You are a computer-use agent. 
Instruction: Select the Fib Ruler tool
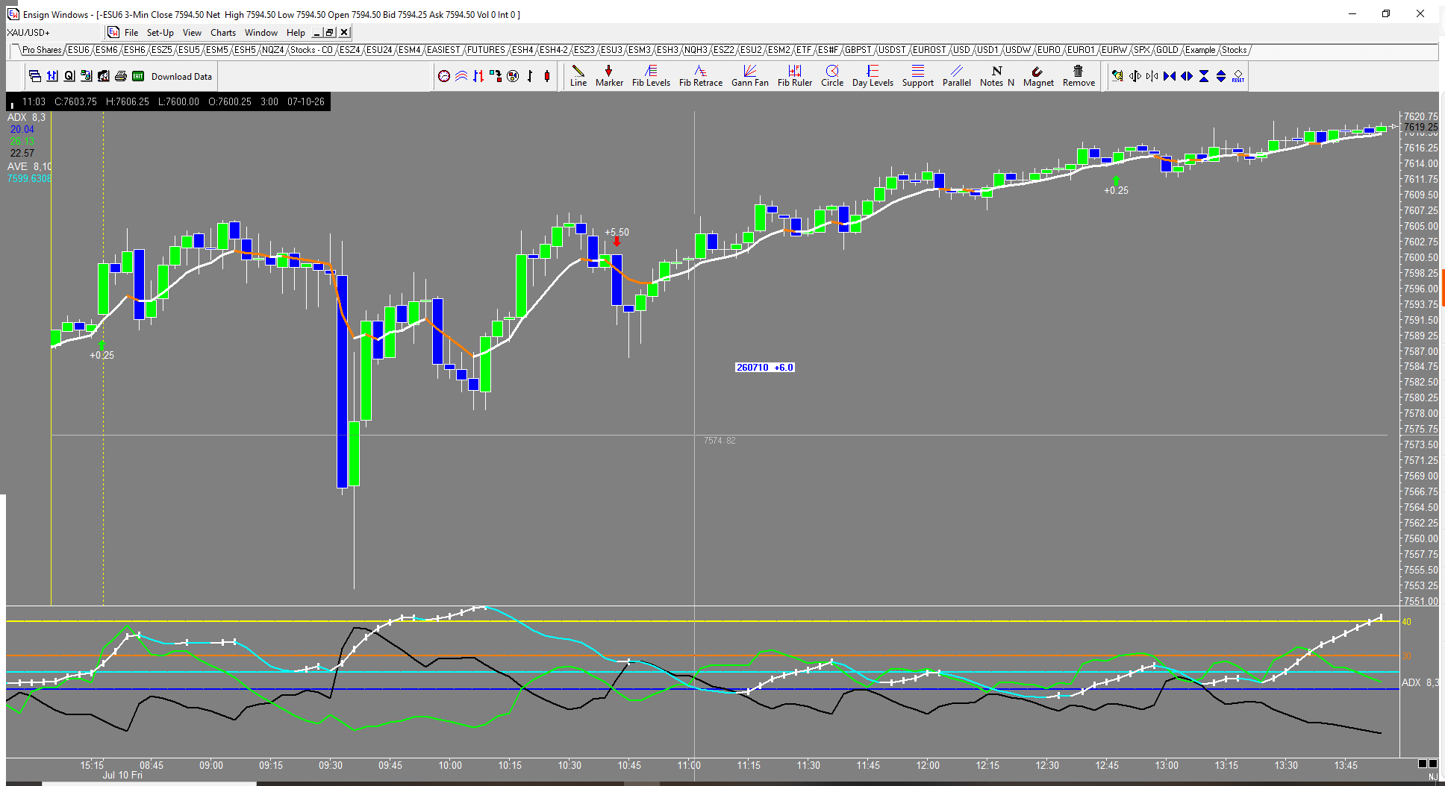click(795, 76)
